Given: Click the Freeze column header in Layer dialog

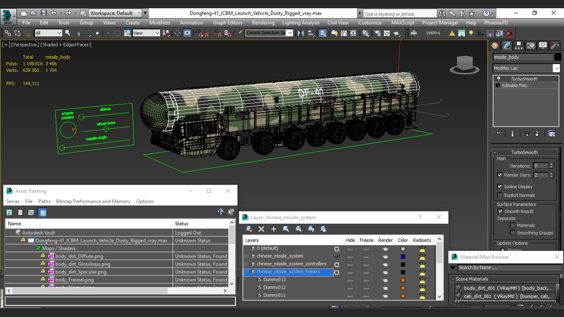Looking at the screenshot, I should click(366, 240).
